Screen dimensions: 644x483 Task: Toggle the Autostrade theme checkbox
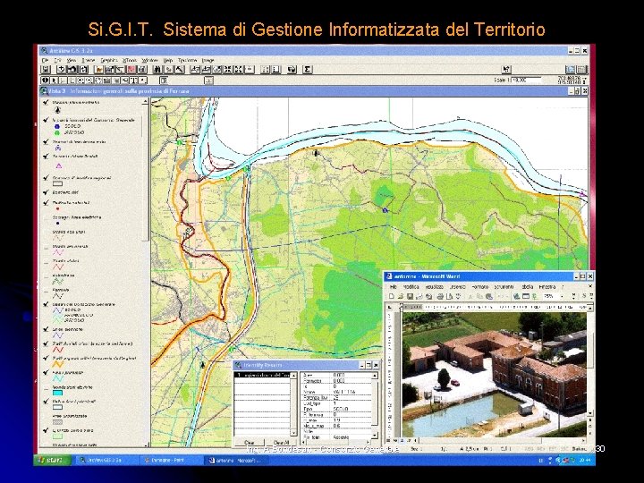(46, 276)
